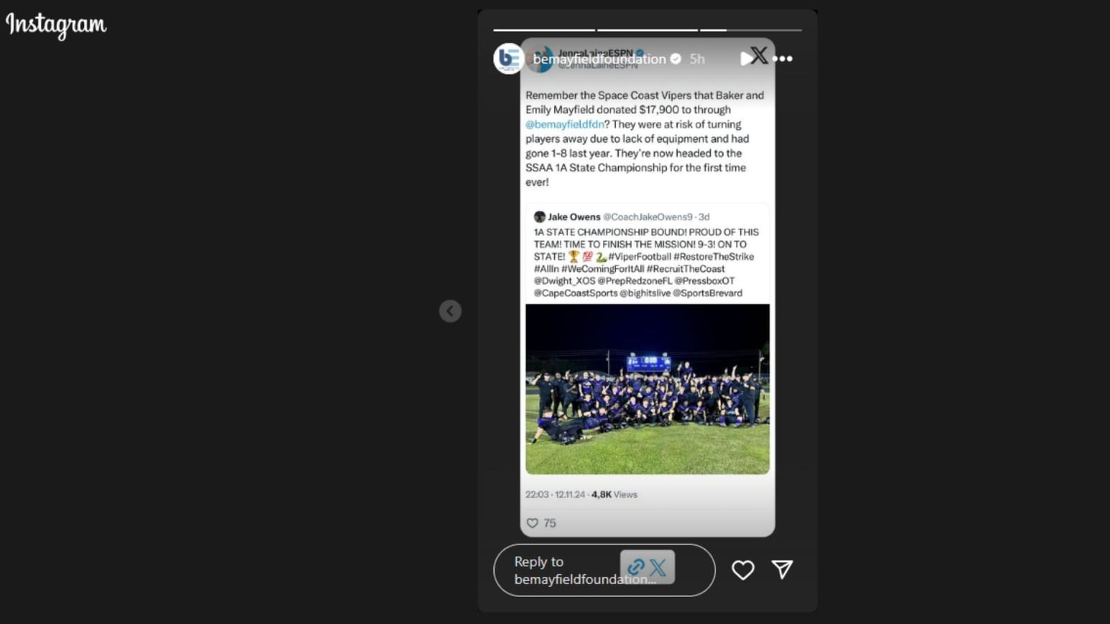The image size is (1110, 624).
Task: Open the three-dot more options menu
Action: [783, 59]
